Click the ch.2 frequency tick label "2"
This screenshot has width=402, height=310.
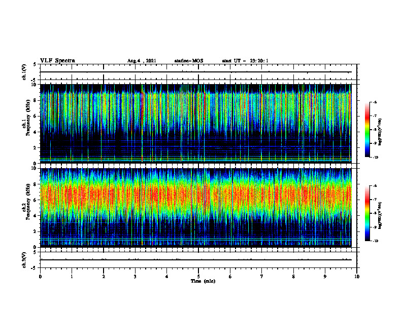(36, 231)
